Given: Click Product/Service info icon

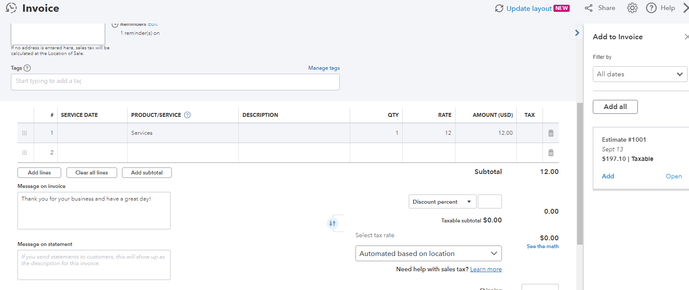Looking at the screenshot, I should 187,115.
